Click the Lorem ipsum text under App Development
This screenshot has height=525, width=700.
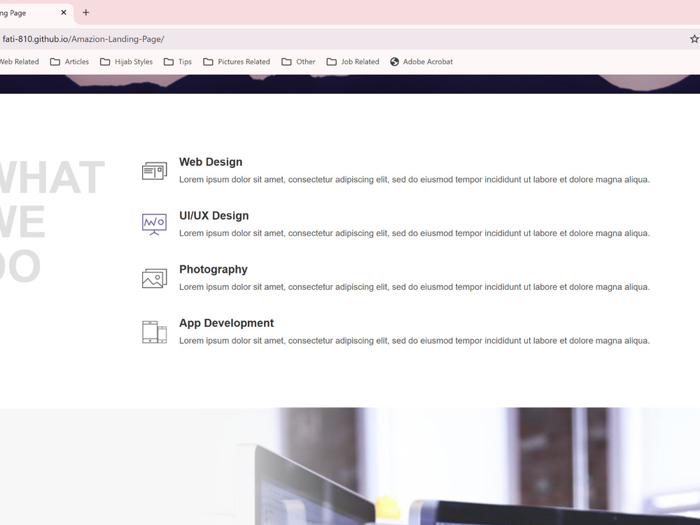click(x=414, y=341)
